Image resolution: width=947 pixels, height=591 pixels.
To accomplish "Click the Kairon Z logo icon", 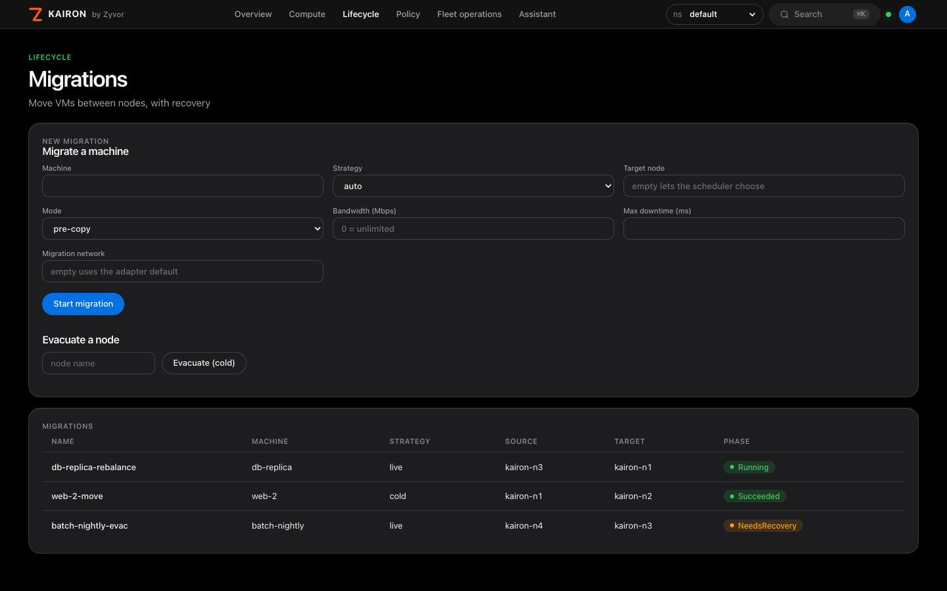I will click(36, 14).
